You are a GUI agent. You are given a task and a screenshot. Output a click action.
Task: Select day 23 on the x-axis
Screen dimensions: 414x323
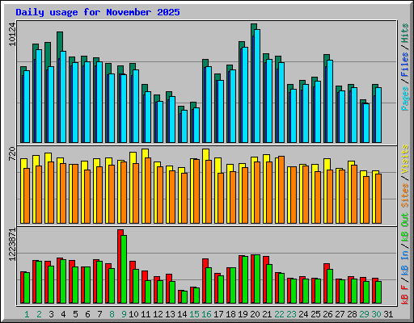click(x=291, y=314)
